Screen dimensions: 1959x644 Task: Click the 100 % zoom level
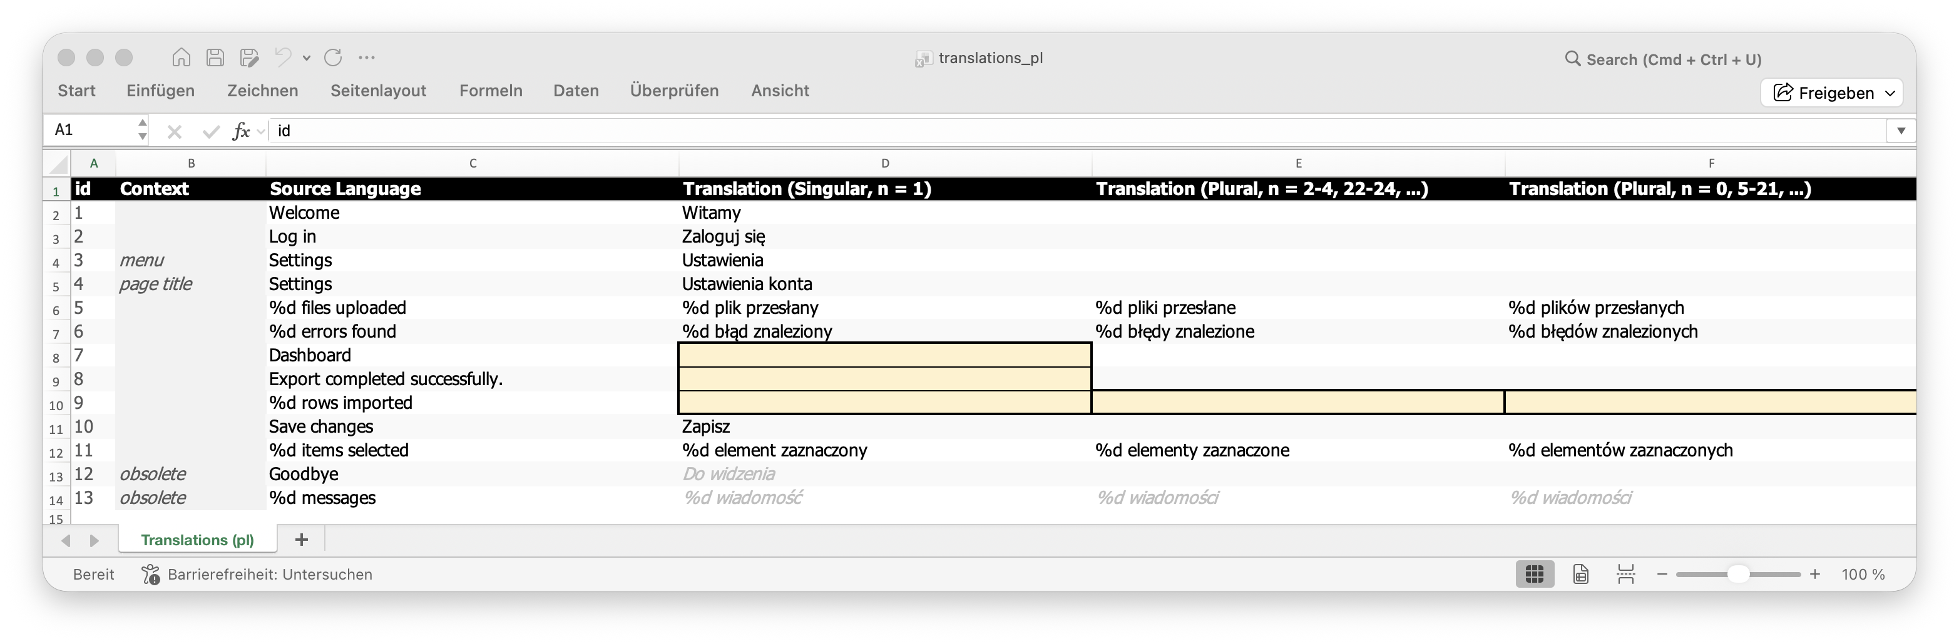pos(1863,575)
